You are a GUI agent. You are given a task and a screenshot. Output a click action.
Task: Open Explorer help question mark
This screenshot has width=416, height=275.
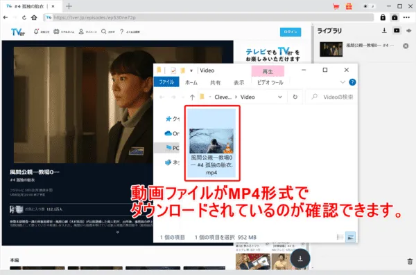pos(352,82)
